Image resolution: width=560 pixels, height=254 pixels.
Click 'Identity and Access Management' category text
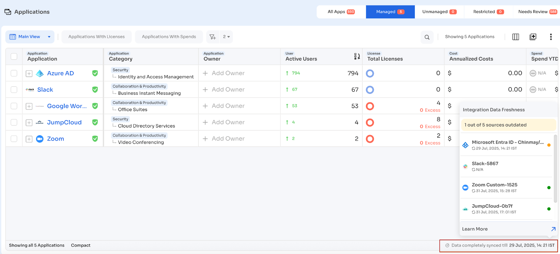(x=156, y=77)
